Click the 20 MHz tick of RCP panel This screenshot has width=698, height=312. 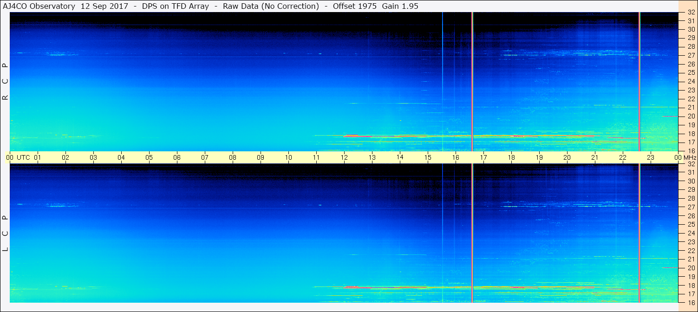tap(691, 116)
